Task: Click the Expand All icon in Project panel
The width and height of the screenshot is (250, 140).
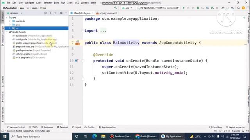Action: (x=50, y=13)
